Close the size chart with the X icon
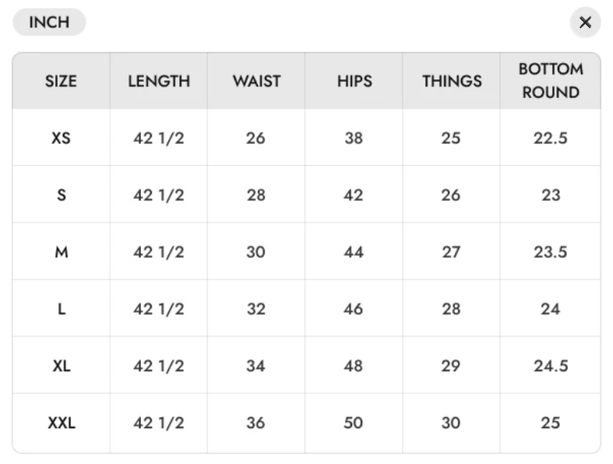The image size is (613, 464). pos(585,23)
